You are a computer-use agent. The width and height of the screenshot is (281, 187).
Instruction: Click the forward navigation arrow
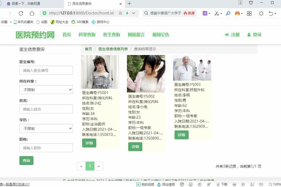(10, 13)
